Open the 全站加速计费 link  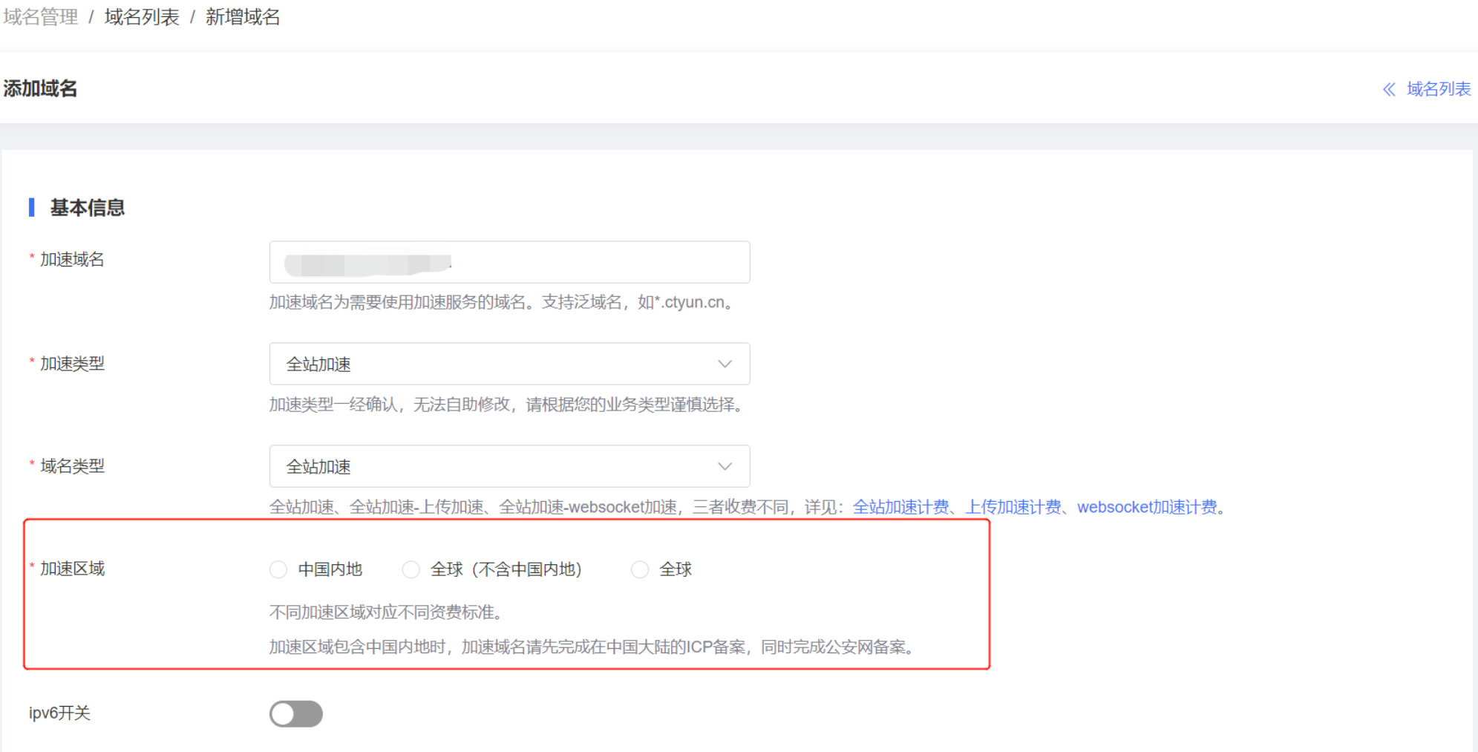pyautogui.click(x=900, y=507)
